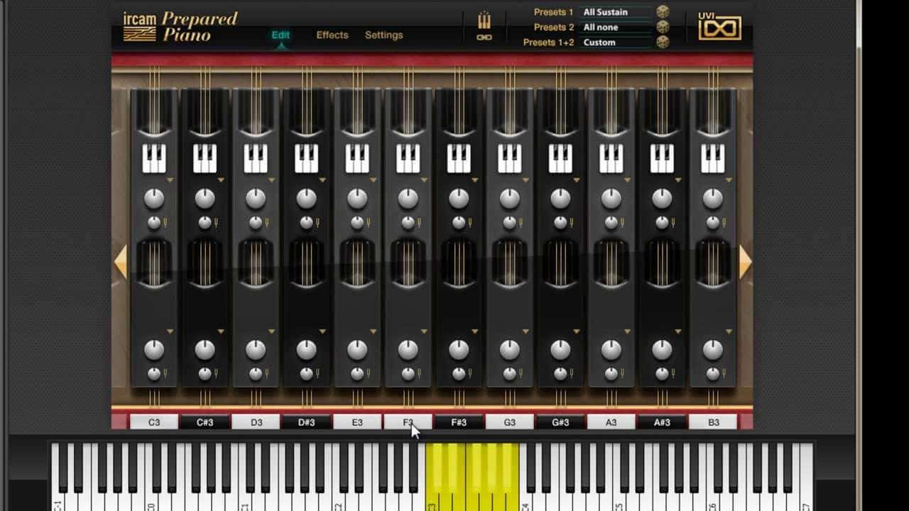Image resolution: width=909 pixels, height=511 pixels.
Task: Select the B3 note label button
Action: click(x=713, y=422)
